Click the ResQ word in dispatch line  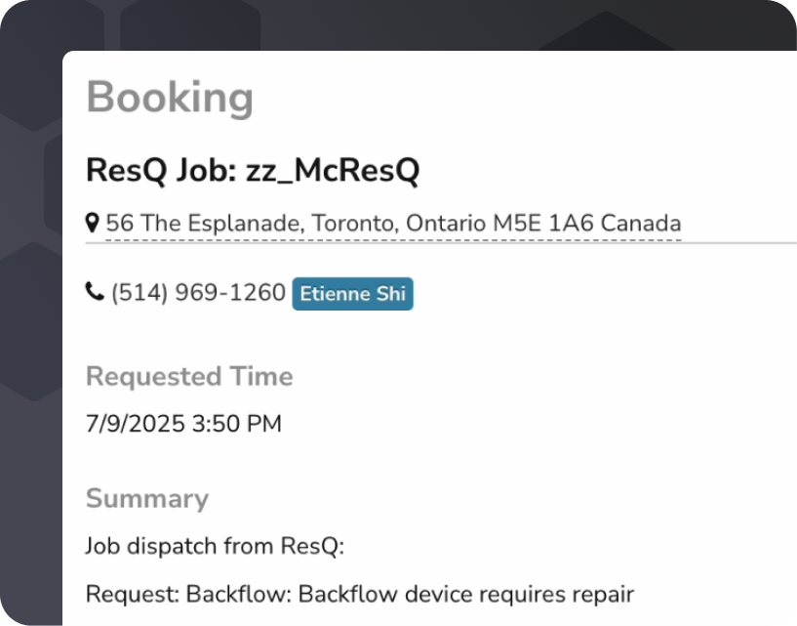(312, 546)
